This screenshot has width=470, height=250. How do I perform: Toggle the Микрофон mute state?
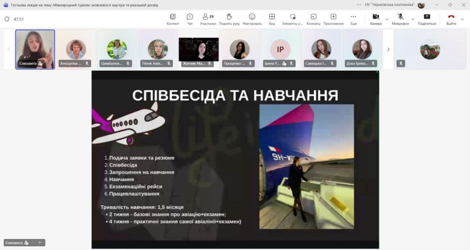pyautogui.click(x=400, y=19)
